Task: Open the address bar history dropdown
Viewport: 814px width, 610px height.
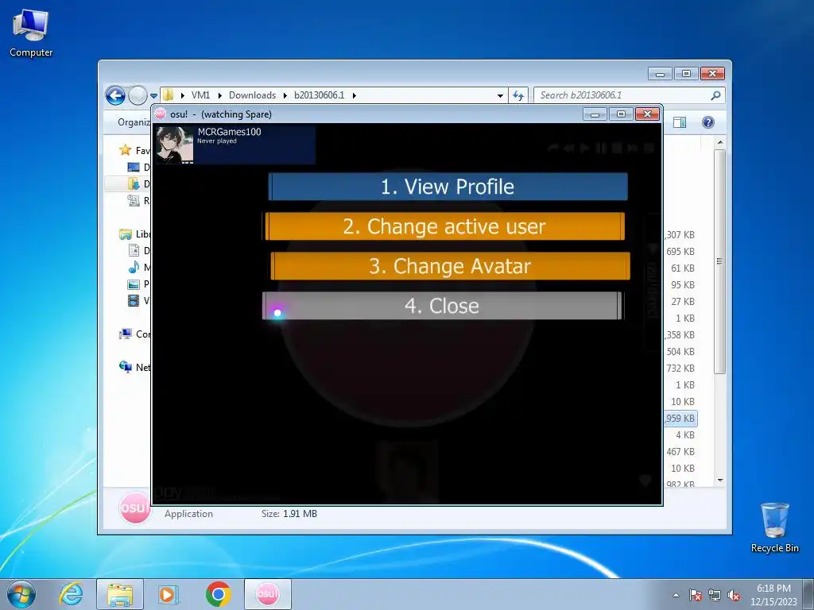Action: [500, 96]
